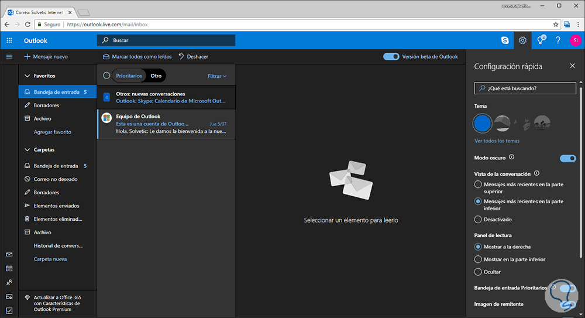The width and height of the screenshot is (585, 318).
Task: Open the People module icon
Action: tap(9, 282)
